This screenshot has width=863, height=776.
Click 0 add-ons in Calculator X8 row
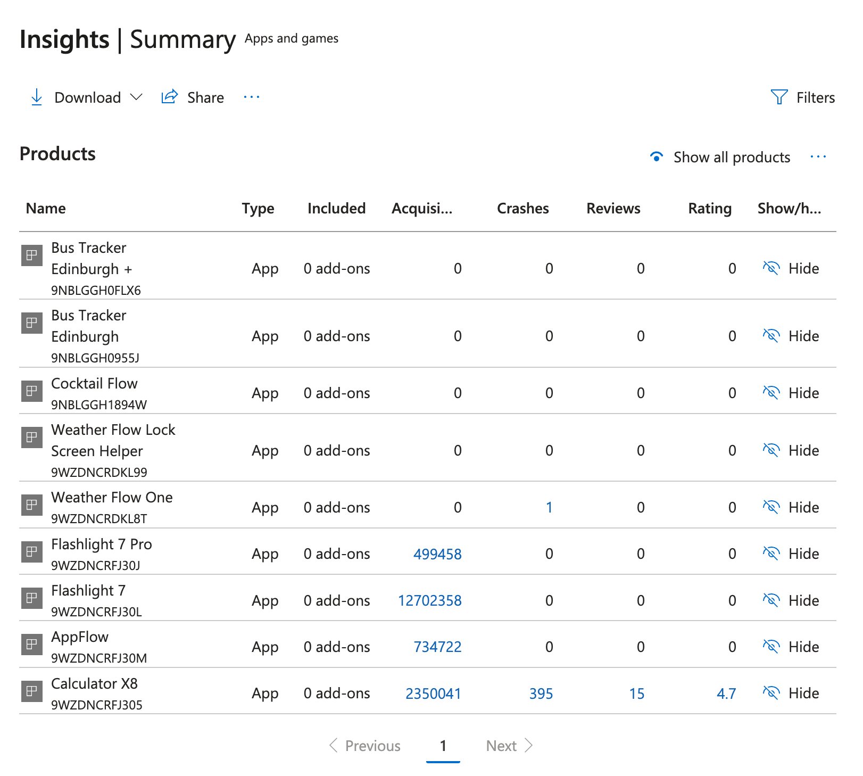coord(337,693)
